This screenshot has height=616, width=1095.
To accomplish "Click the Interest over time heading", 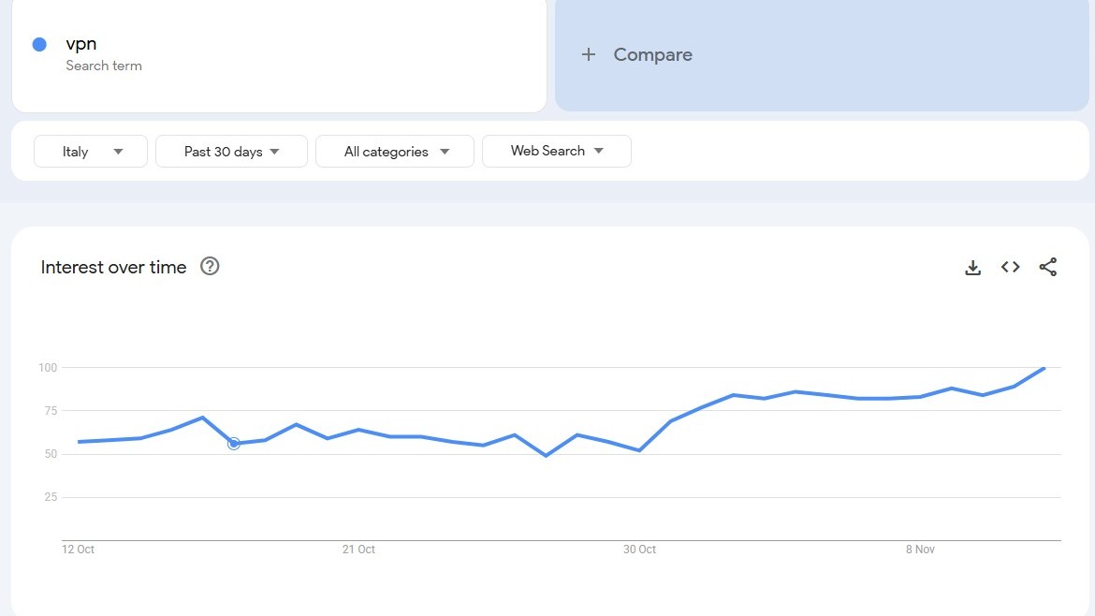I will pyautogui.click(x=112, y=267).
